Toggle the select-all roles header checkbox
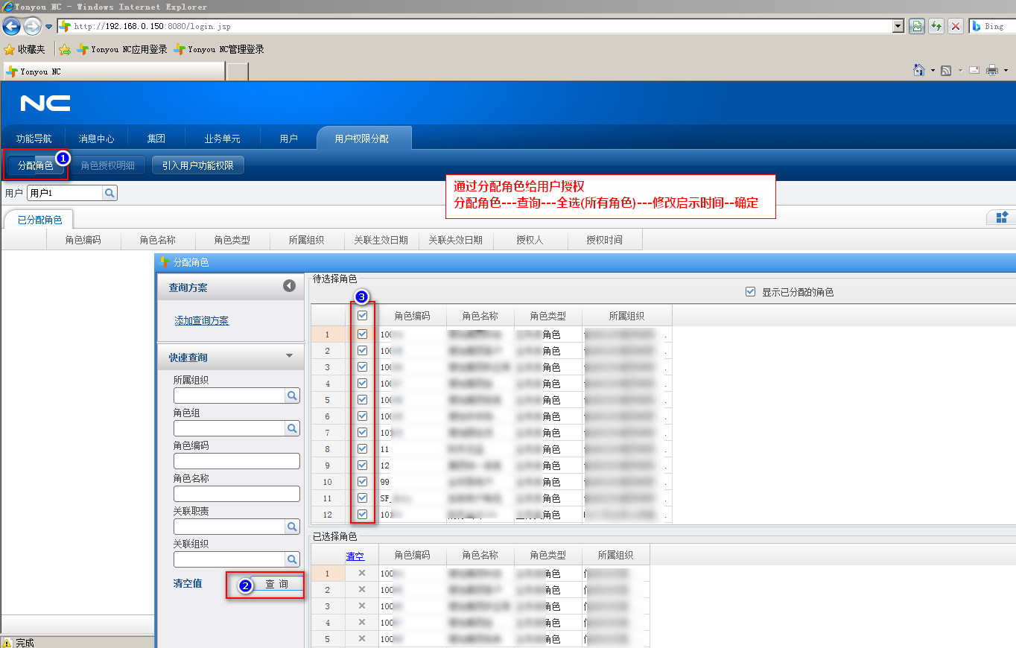 tap(362, 316)
